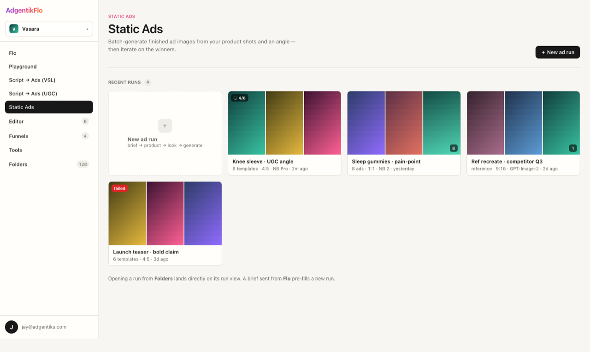This screenshot has width=590, height=352.
Task: Click Knee sleeve · UGC angle title
Action: tap(263, 162)
